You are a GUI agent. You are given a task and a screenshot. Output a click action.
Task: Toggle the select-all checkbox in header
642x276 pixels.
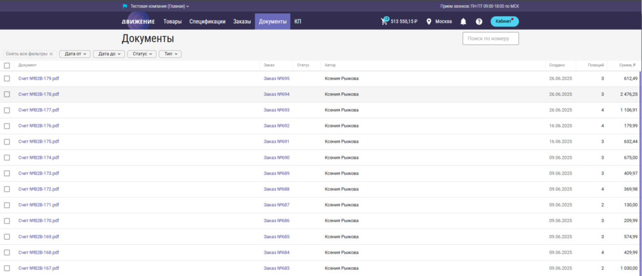[7, 65]
